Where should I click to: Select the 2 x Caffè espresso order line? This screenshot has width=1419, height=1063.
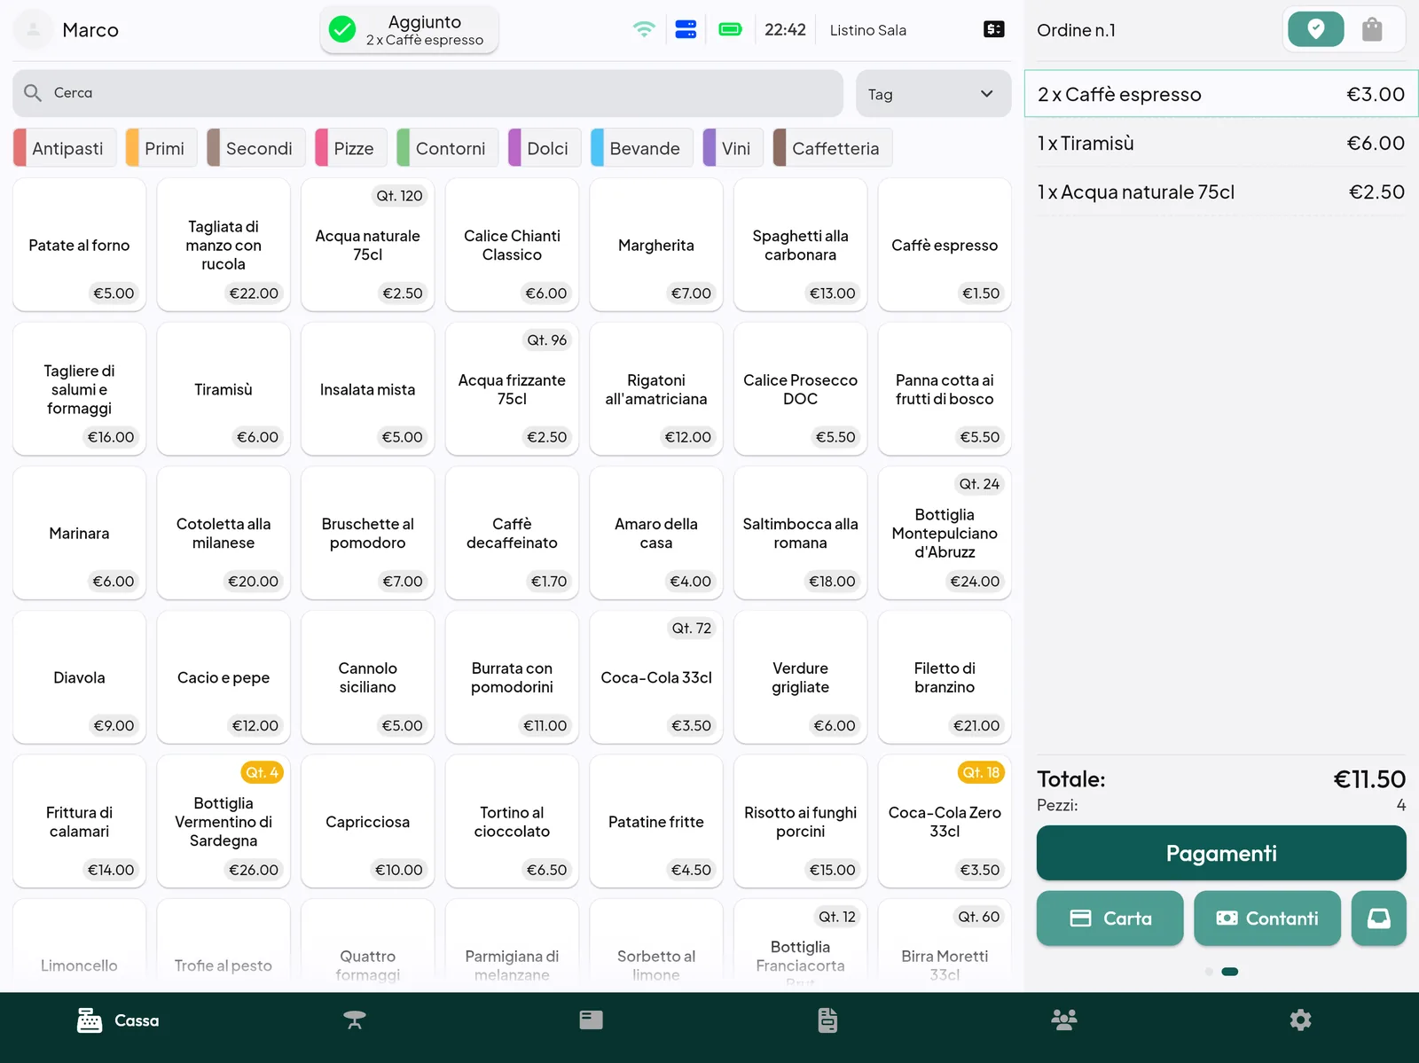(1221, 94)
